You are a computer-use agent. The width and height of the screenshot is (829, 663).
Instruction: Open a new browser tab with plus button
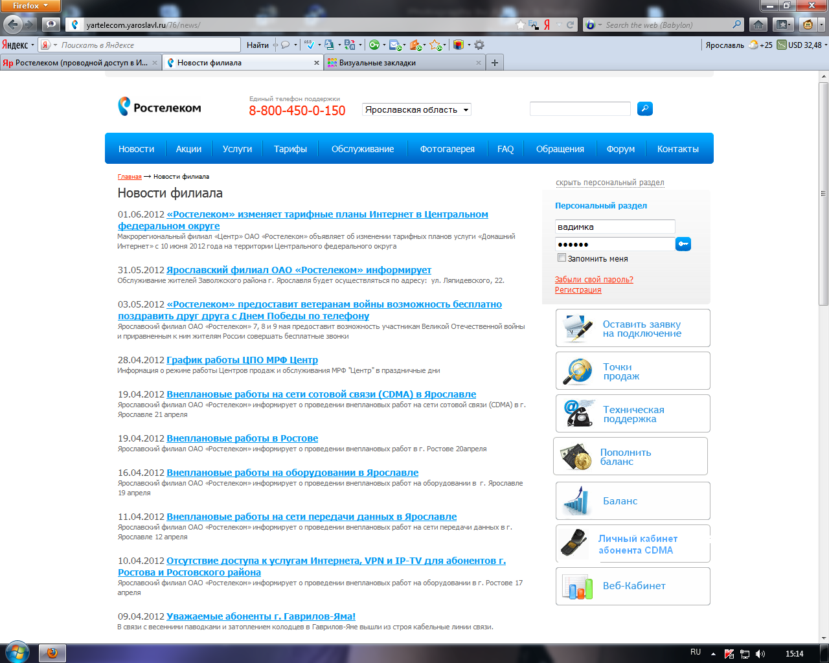(x=495, y=63)
